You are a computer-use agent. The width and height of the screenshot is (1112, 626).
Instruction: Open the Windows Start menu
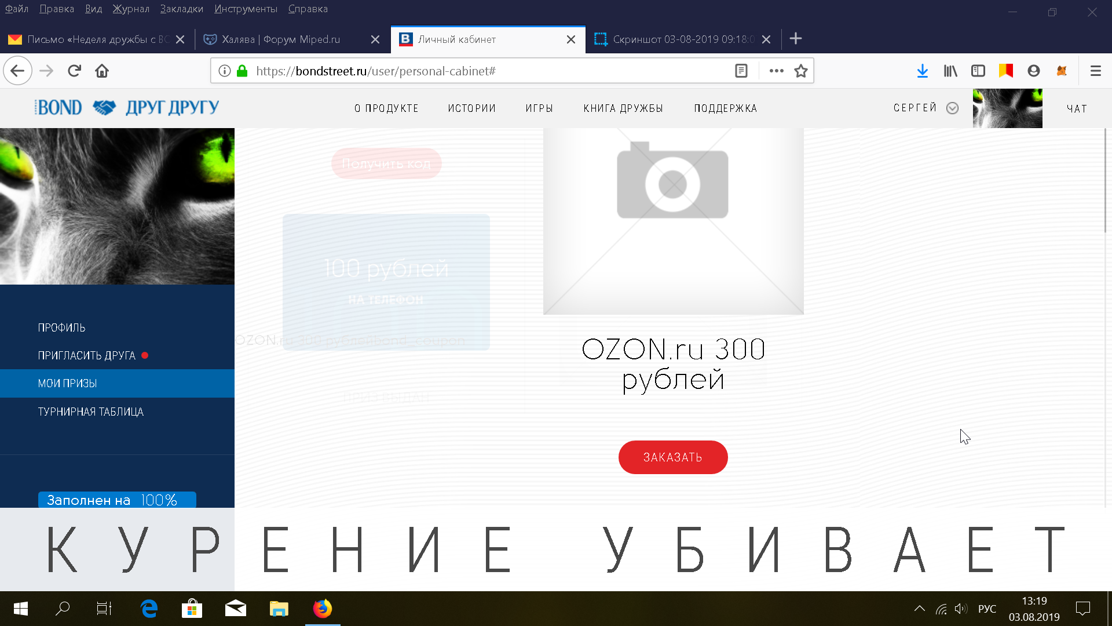click(21, 609)
